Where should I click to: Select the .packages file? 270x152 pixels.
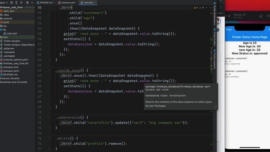[9, 56]
